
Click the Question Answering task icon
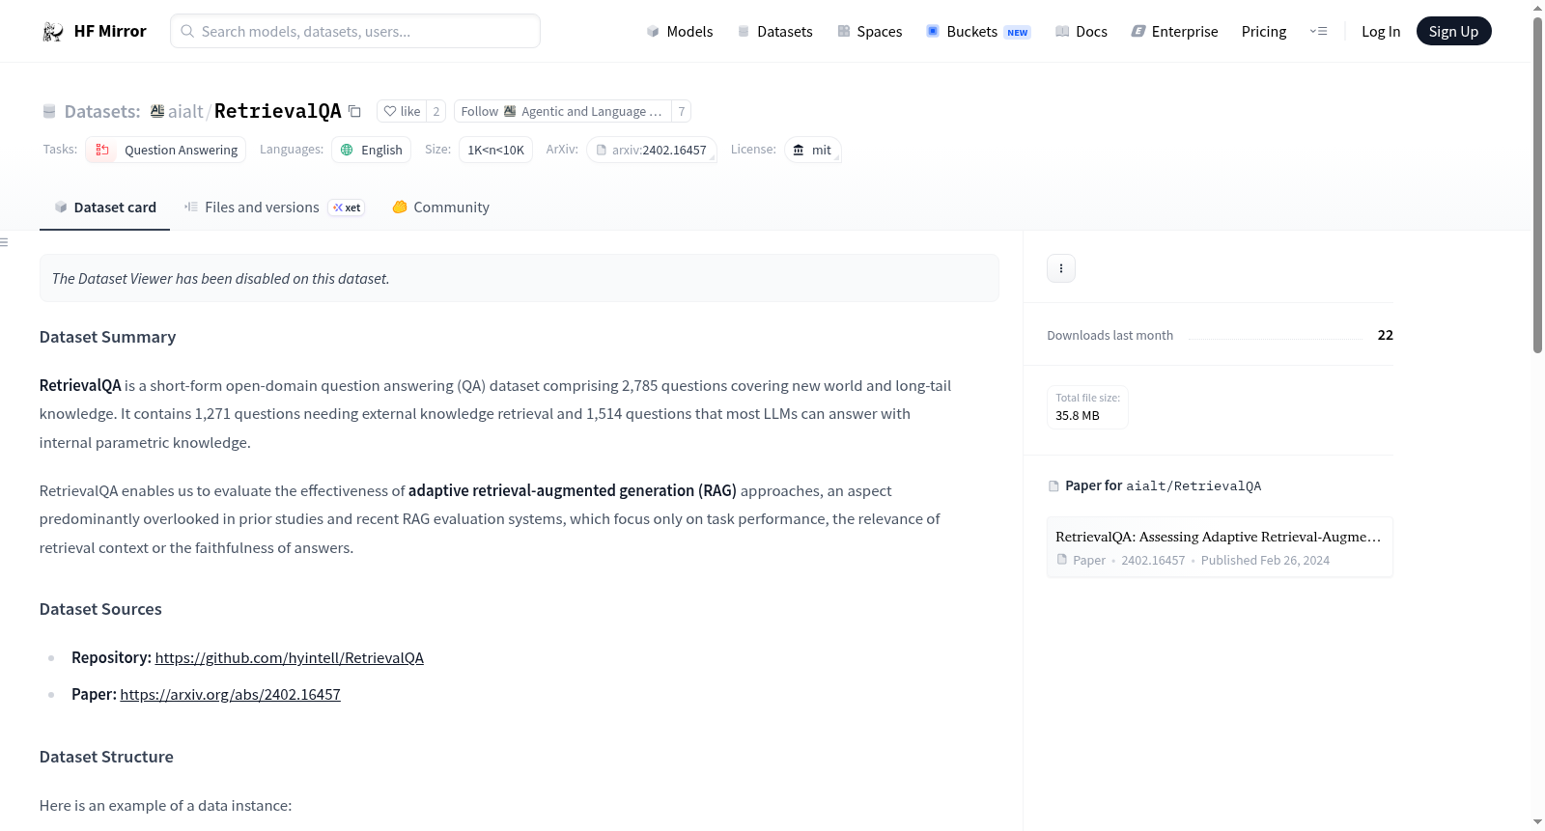102,150
